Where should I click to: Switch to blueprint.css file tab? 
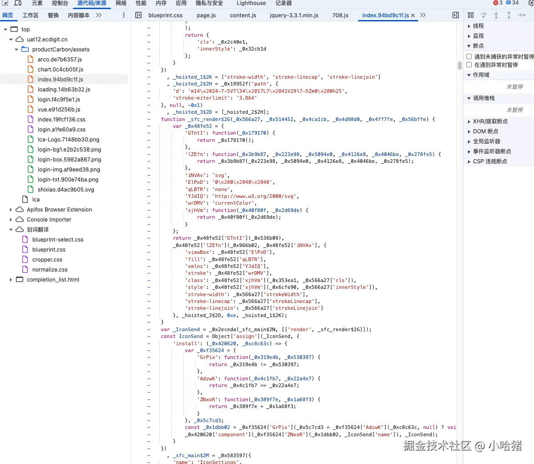coord(166,15)
